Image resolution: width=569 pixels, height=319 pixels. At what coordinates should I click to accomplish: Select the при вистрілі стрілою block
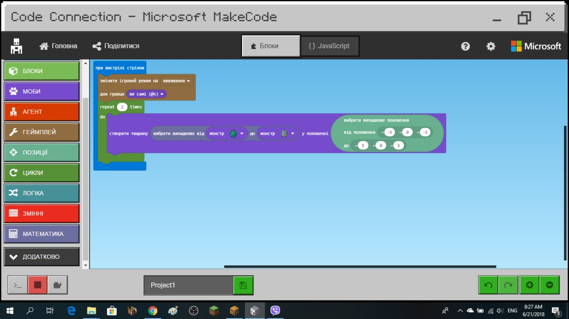click(x=120, y=68)
